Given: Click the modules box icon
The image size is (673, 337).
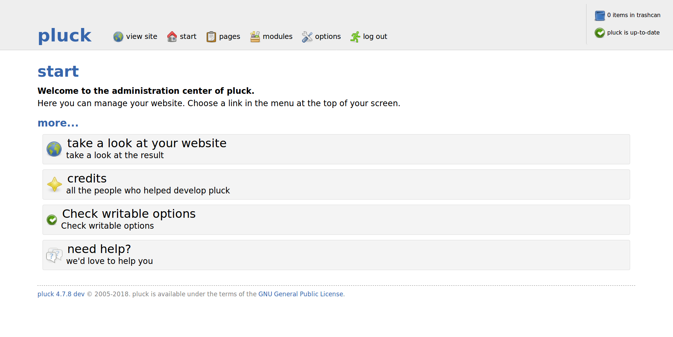Looking at the screenshot, I should tap(255, 37).
